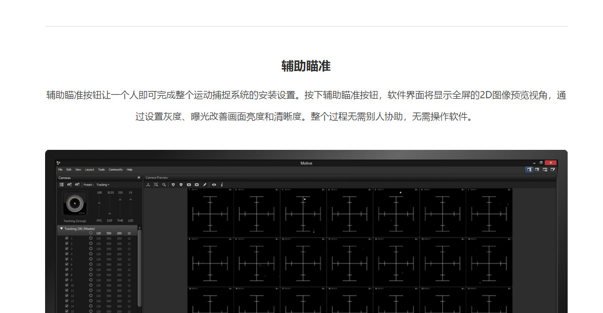Open camera 7 pane settings gear

[510, 190]
